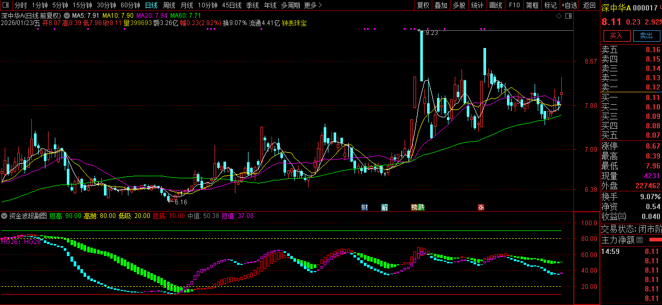
Task: Toggle 复权 price adjustment
Action: click(x=423, y=5)
